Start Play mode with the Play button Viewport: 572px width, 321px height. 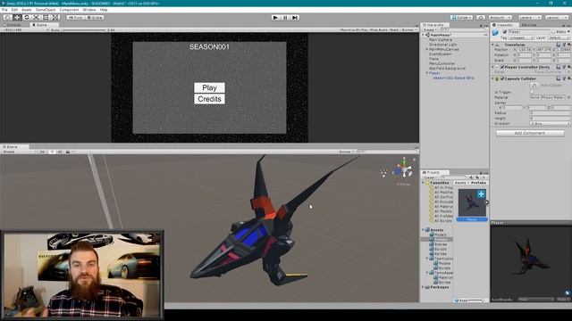coord(275,18)
